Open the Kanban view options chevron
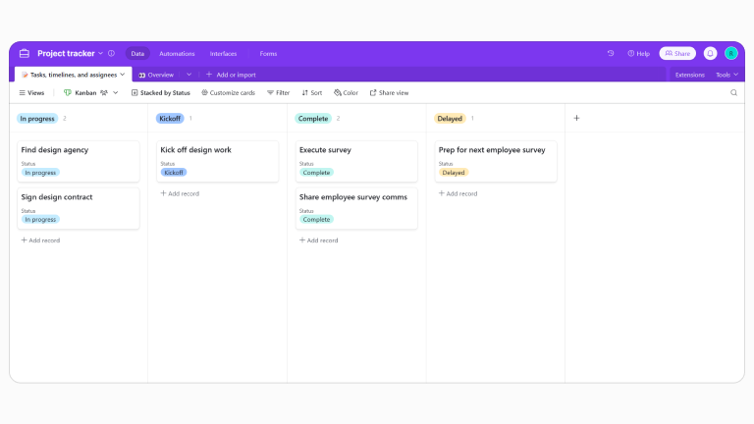 [x=116, y=93]
